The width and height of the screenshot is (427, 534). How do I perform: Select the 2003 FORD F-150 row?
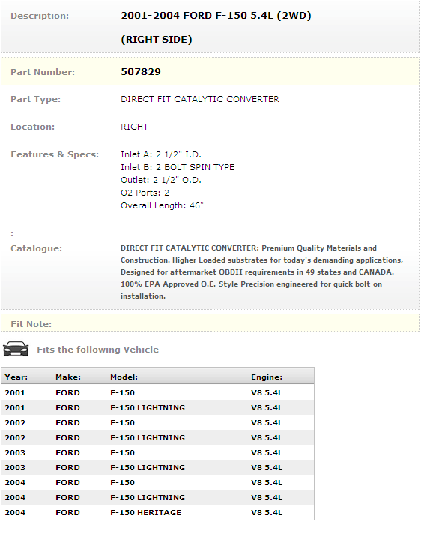click(x=157, y=452)
